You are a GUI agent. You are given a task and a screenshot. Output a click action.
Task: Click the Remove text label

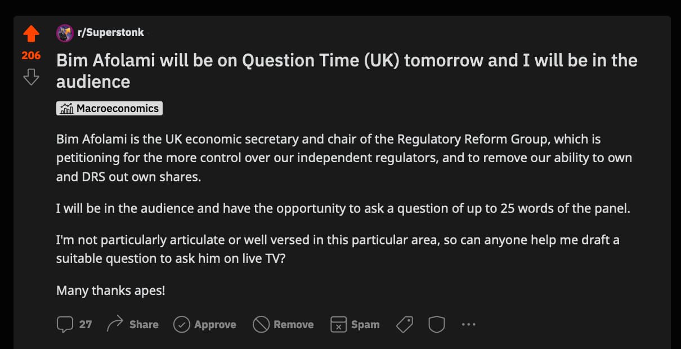[x=293, y=325]
